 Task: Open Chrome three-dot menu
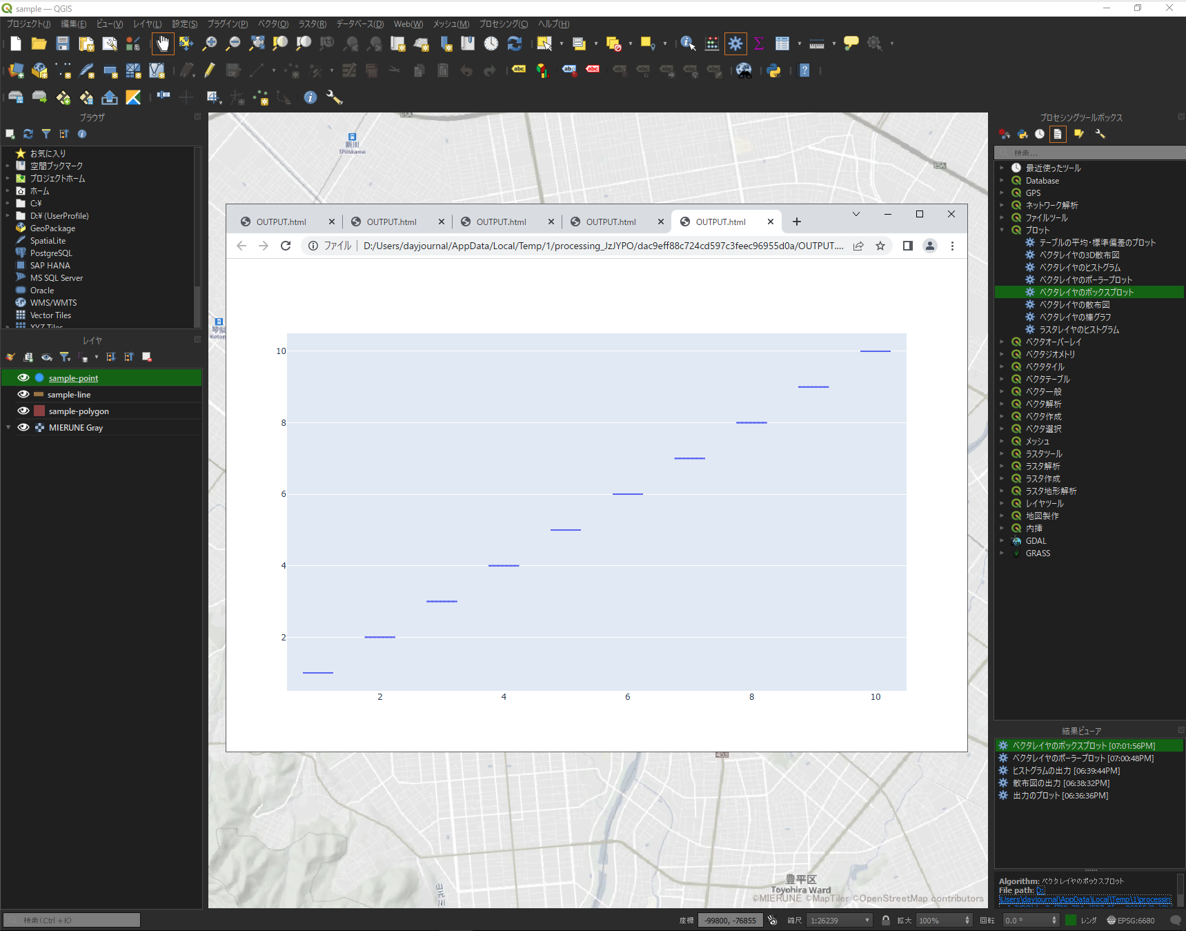pos(952,246)
